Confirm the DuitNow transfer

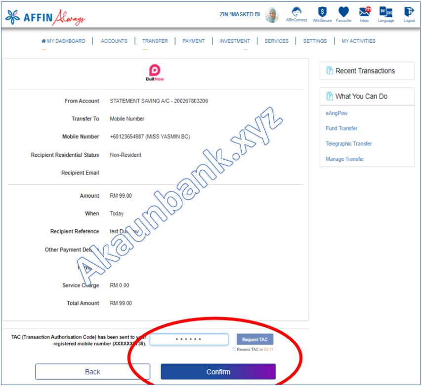[x=218, y=371]
